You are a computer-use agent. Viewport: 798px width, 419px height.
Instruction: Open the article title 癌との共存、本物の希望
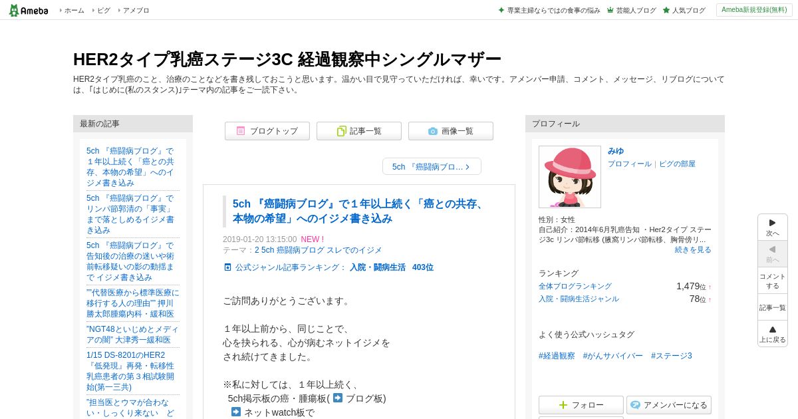pos(359,211)
